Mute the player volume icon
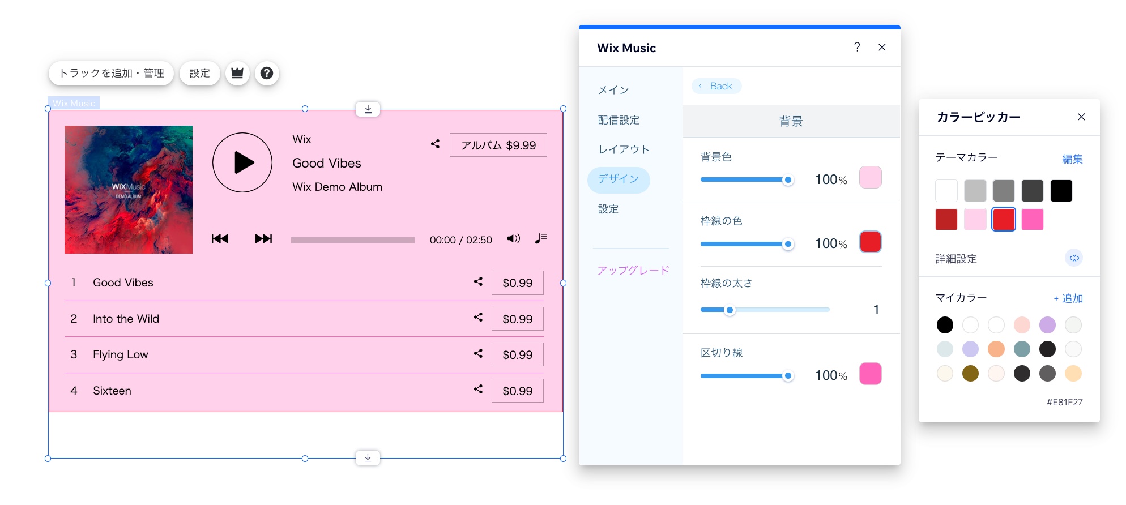The height and width of the screenshot is (505, 1126). coord(513,238)
